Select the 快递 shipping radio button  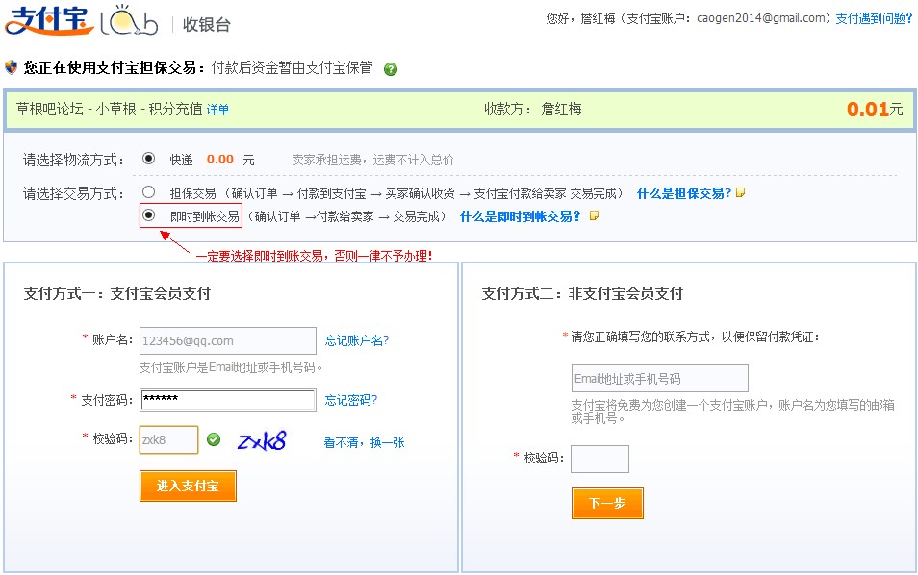tap(151, 159)
